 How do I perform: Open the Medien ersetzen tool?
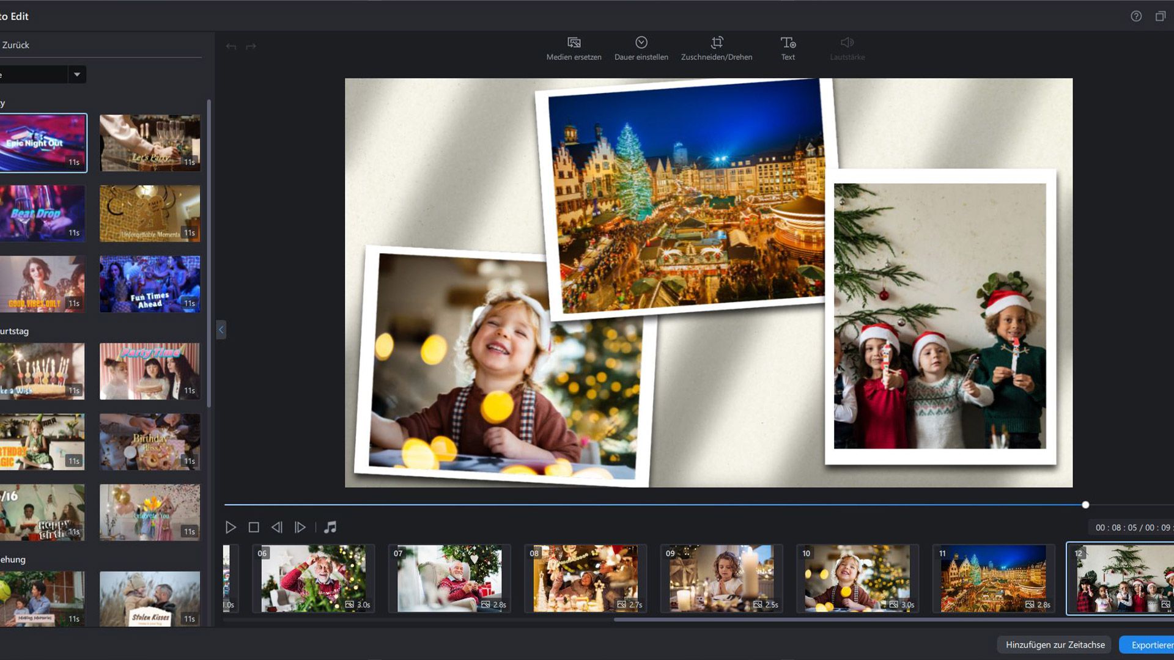[574, 49]
